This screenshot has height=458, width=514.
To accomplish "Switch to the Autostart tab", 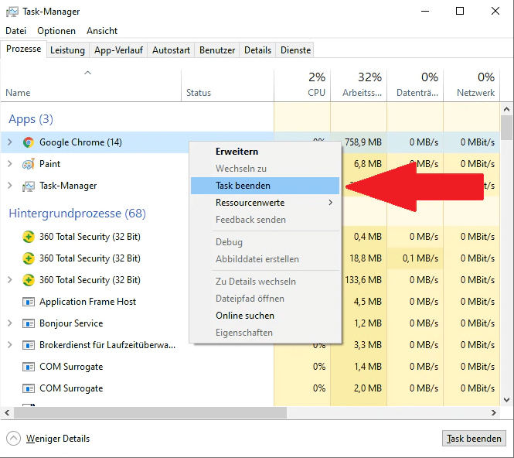I will [x=171, y=50].
